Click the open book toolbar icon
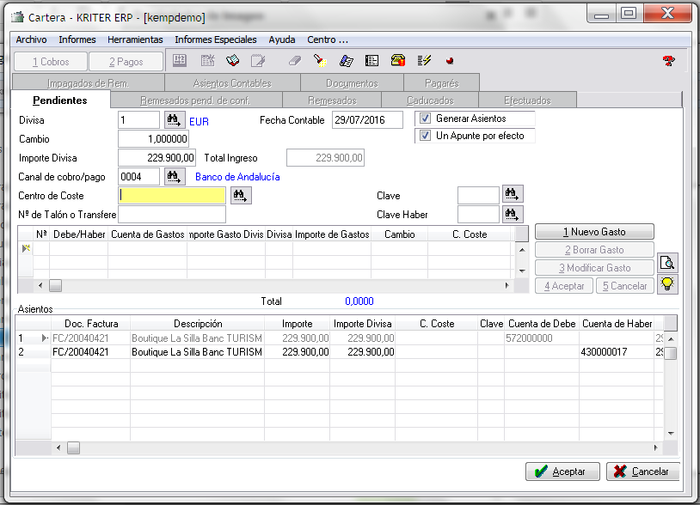This screenshot has height=505, width=700. 232,61
